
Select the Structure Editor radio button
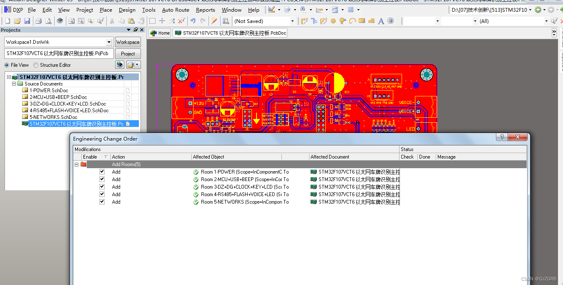coord(36,65)
